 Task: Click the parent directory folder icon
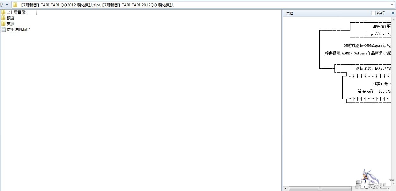pos(4,12)
